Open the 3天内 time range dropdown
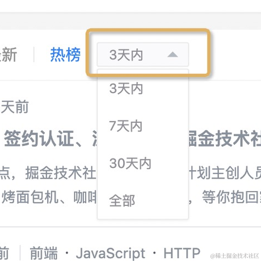Viewport: 261px width, 261px height. click(143, 54)
